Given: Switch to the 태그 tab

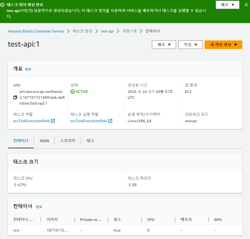Looking at the screenshot, I should (90, 141).
